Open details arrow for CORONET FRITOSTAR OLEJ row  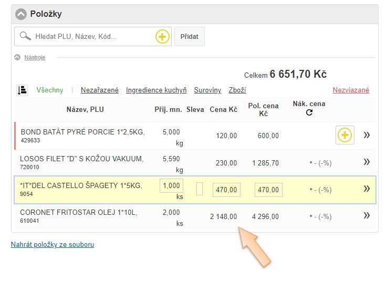click(x=367, y=216)
